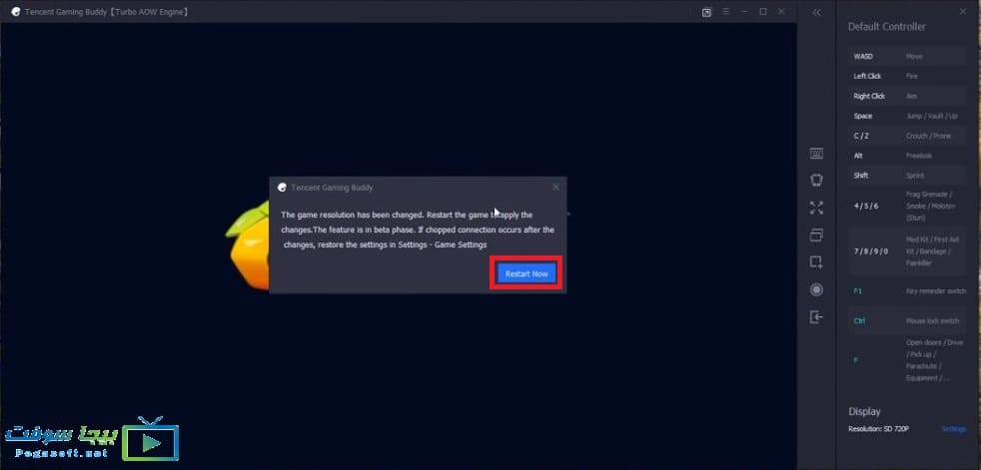Select the Right Click Aim row

[x=907, y=96]
